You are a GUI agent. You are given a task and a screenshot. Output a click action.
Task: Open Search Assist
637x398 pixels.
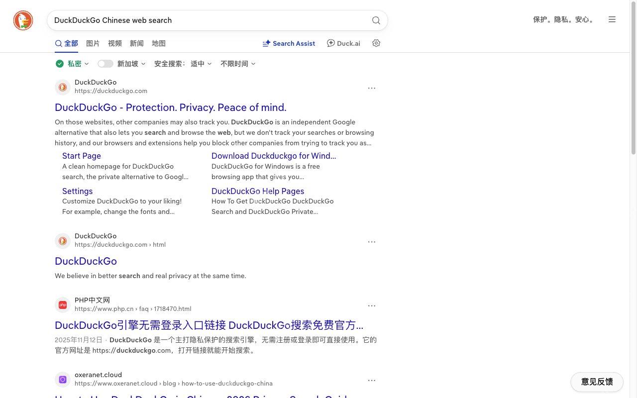[x=289, y=43]
